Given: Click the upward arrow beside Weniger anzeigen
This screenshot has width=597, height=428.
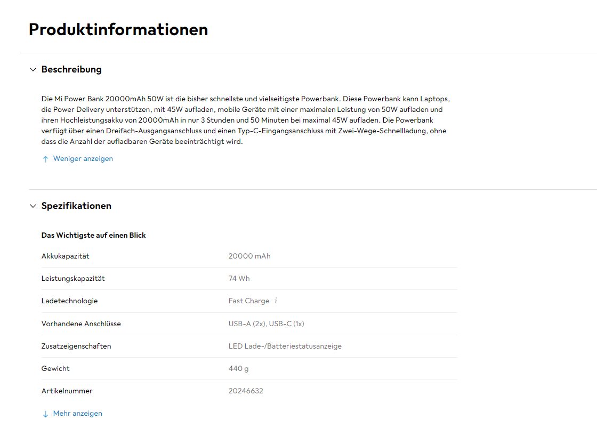Looking at the screenshot, I should (x=45, y=158).
